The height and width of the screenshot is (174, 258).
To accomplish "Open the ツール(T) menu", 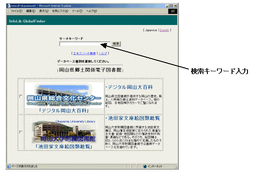I will (x=77, y=11).
